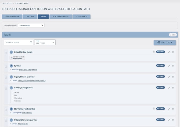Edit the Storytelling Fundamentals task

(169, 109)
